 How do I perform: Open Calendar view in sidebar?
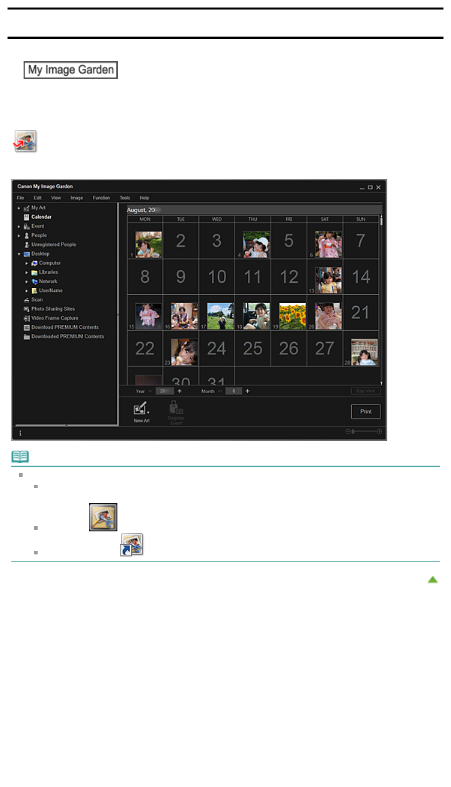[41, 217]
